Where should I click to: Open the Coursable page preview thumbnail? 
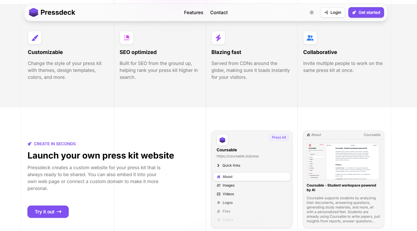343,161
